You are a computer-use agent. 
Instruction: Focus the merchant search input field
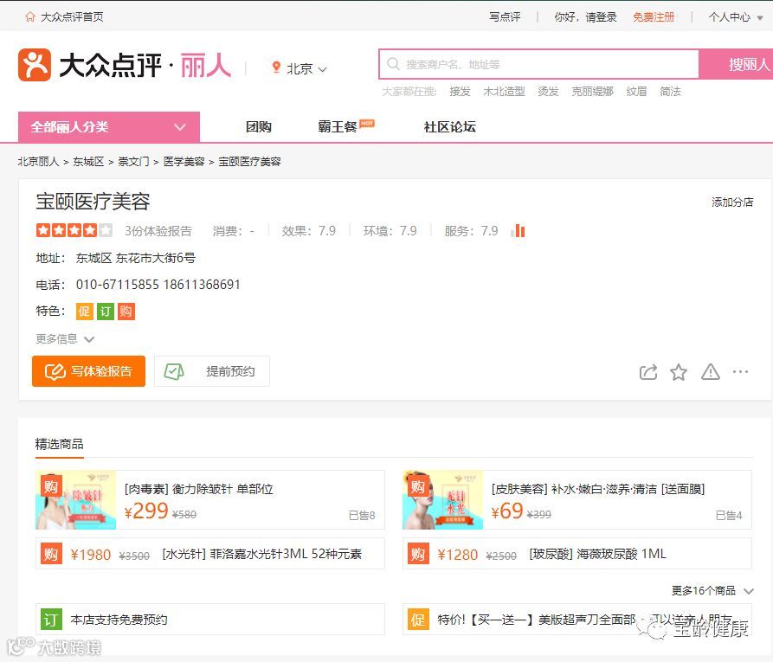click(x=538, y=64)
